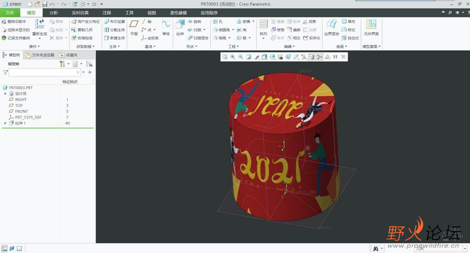Screen dimensions: 470x253
Task: Click the find binoculars icon in status bar
Action: pos(375,249)
